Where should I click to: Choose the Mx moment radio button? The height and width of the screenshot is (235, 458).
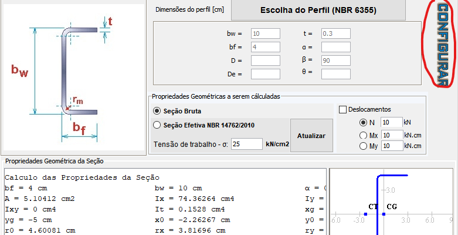[364, 135]
